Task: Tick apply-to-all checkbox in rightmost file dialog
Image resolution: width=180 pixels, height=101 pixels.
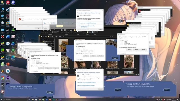Action: coord(120,47)
